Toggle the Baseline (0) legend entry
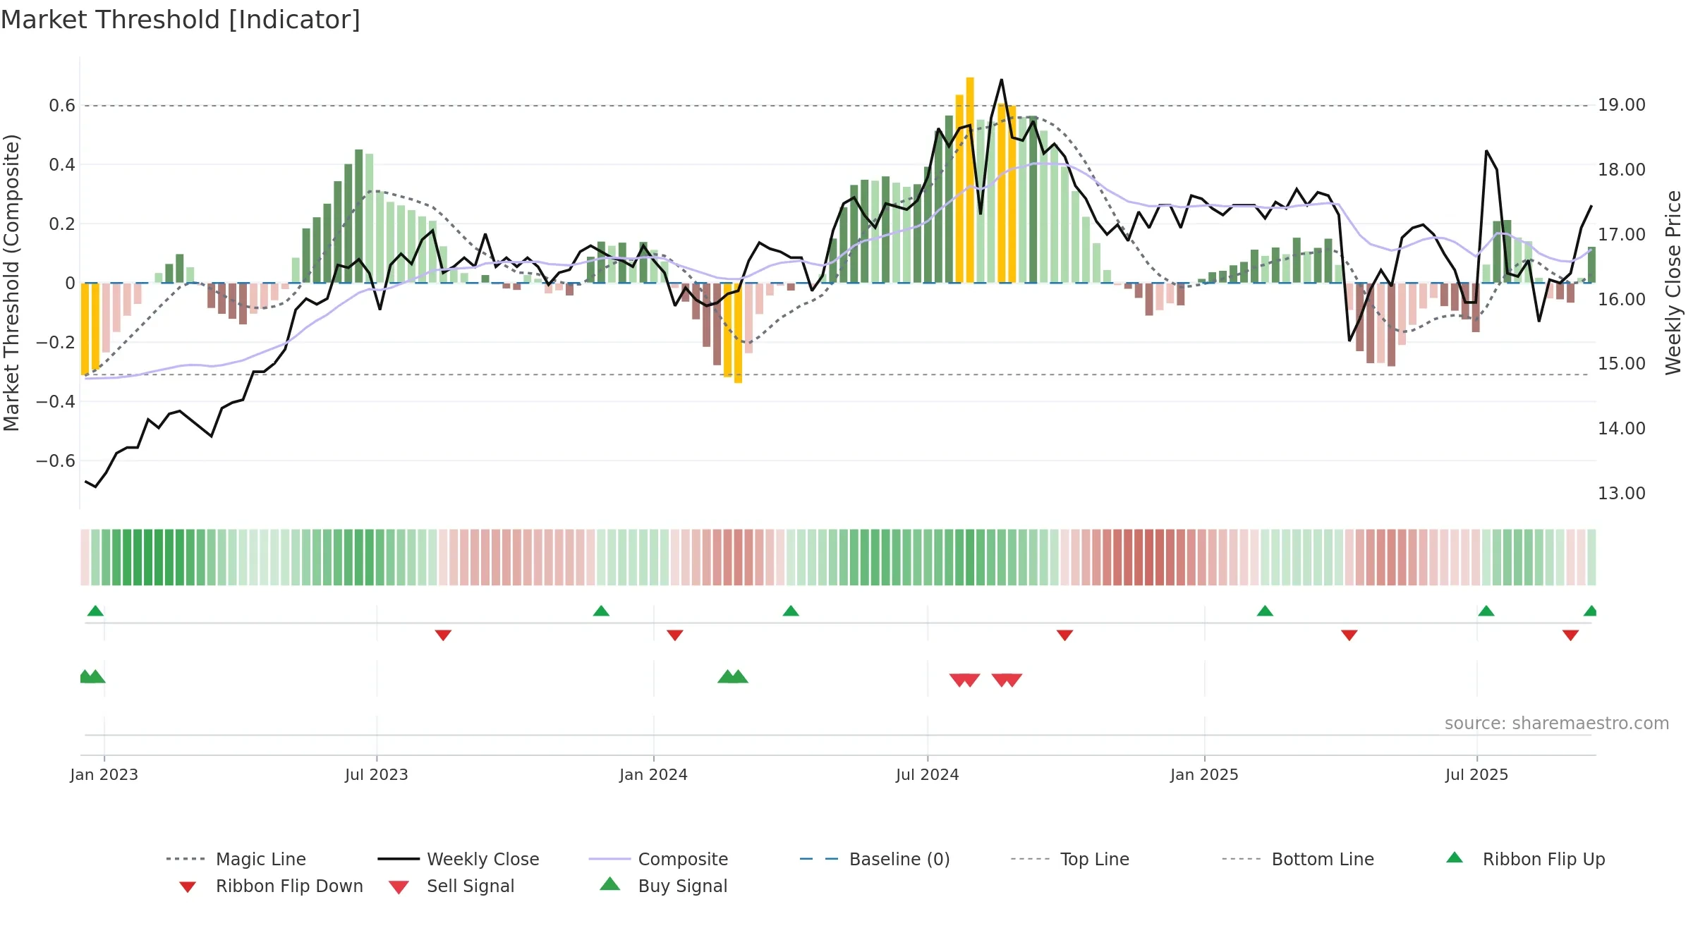 [x=875, y=859]
